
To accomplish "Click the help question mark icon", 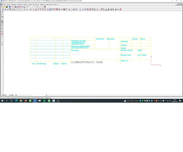I will click(35, 7).
